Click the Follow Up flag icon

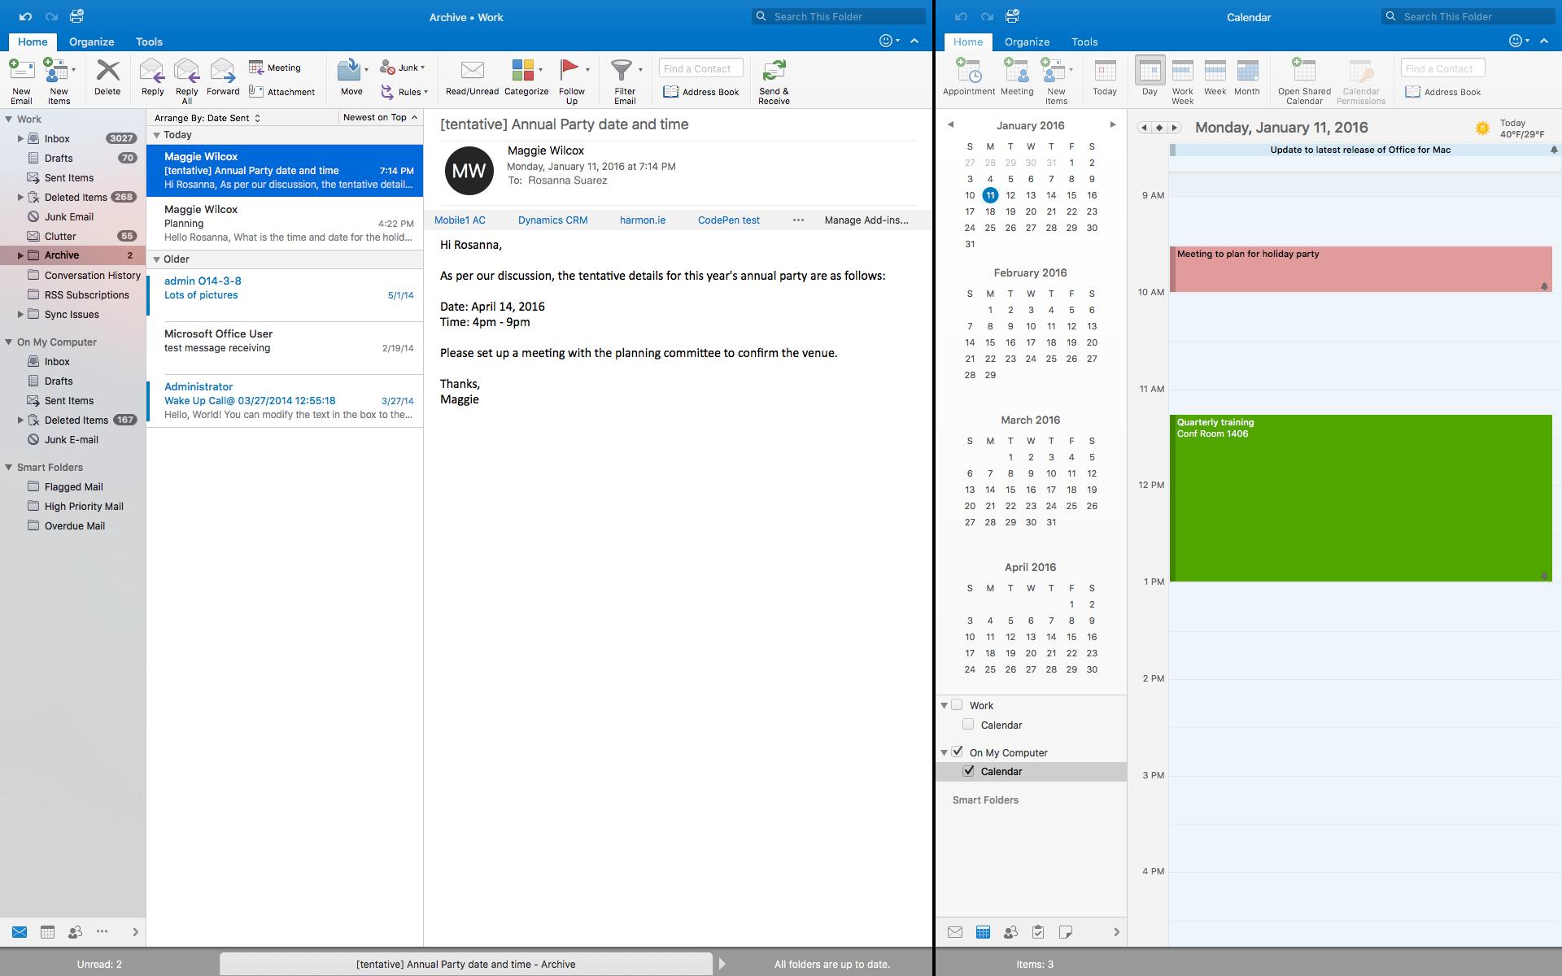point(569,71)
